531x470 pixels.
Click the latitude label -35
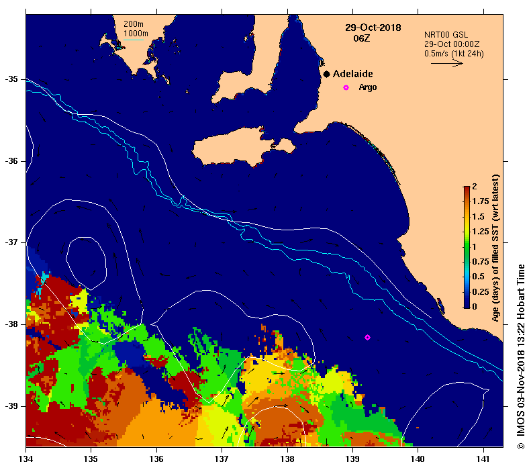coord(11,79)
